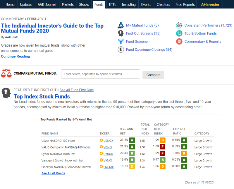Open the Updates tab

26,4
